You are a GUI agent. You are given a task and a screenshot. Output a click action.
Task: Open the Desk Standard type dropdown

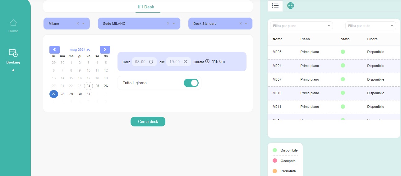(246, 24)
